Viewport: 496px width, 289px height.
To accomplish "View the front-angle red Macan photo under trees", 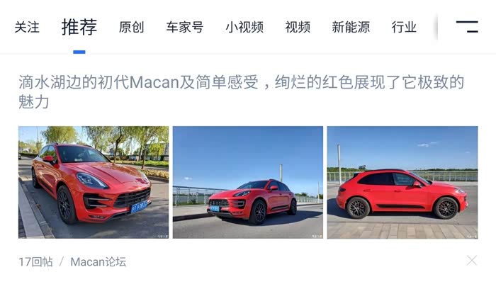I will point(94,182).
